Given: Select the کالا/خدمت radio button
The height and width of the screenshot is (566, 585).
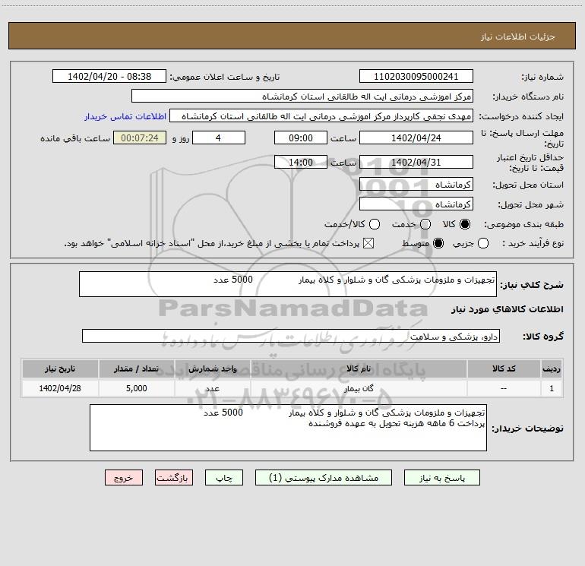Looking at the screenshot, I should point(375,224).
